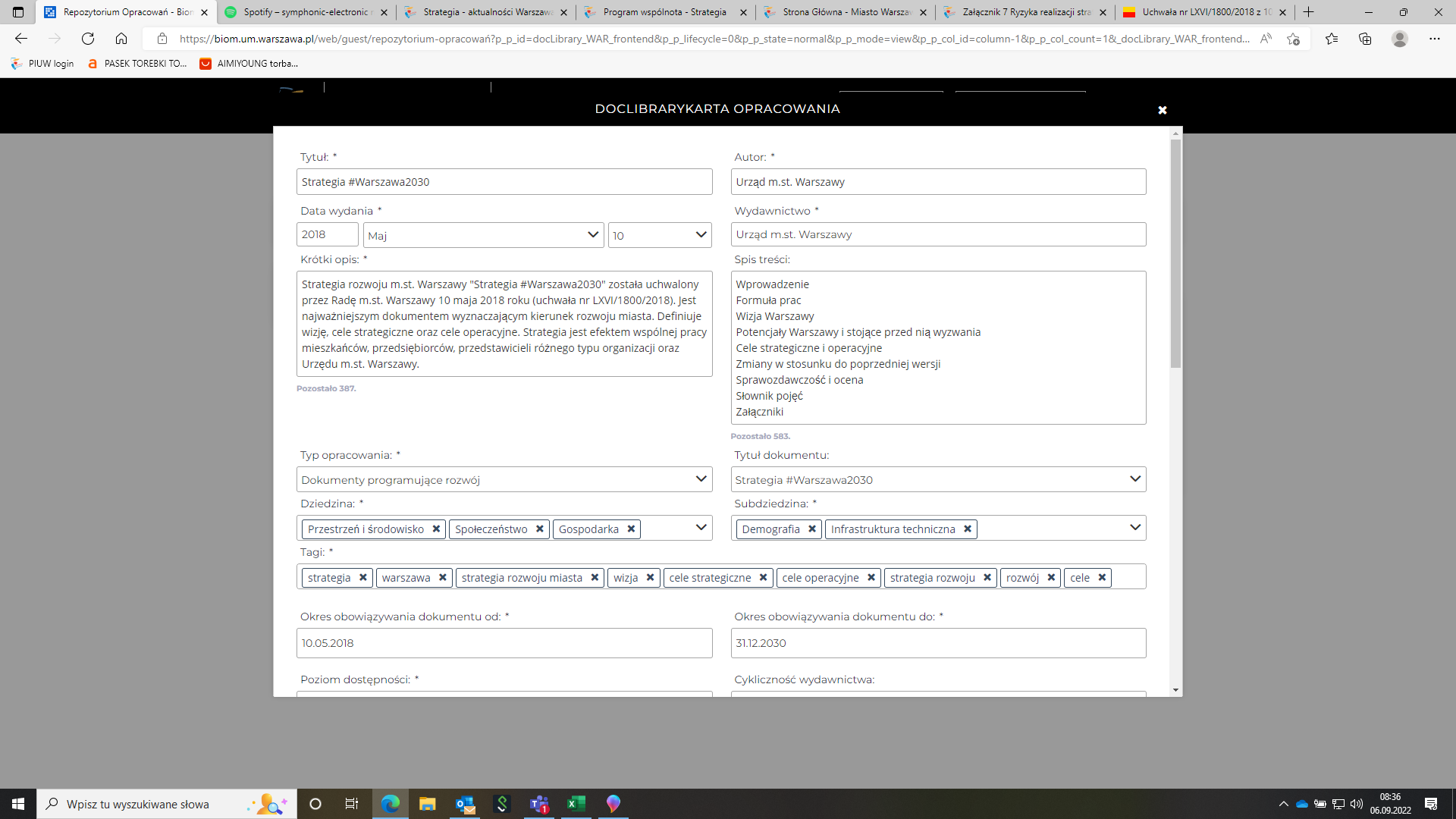Remove the 'Gospodarka' domain chip

tap(631, 529)
